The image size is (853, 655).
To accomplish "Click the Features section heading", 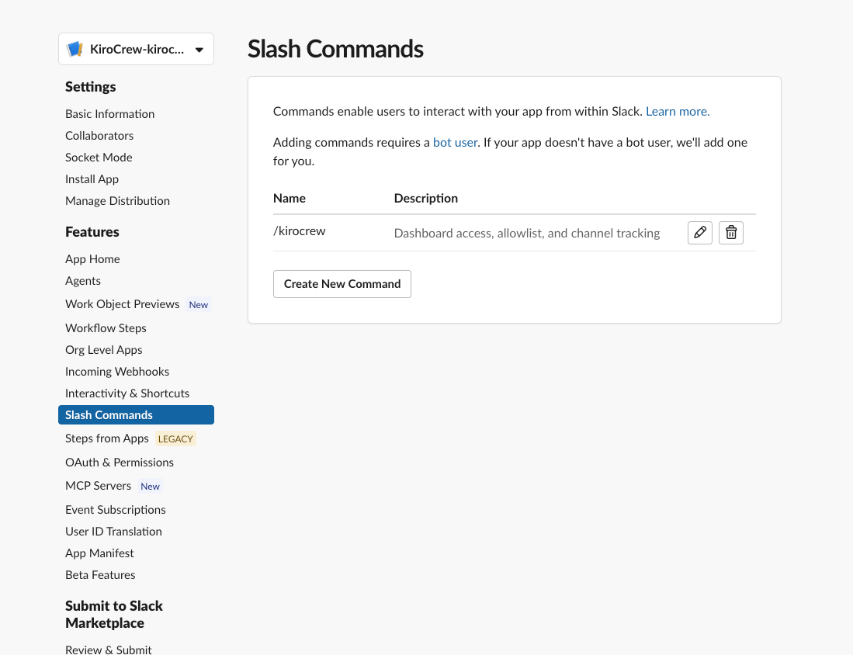I will point(92,232).
